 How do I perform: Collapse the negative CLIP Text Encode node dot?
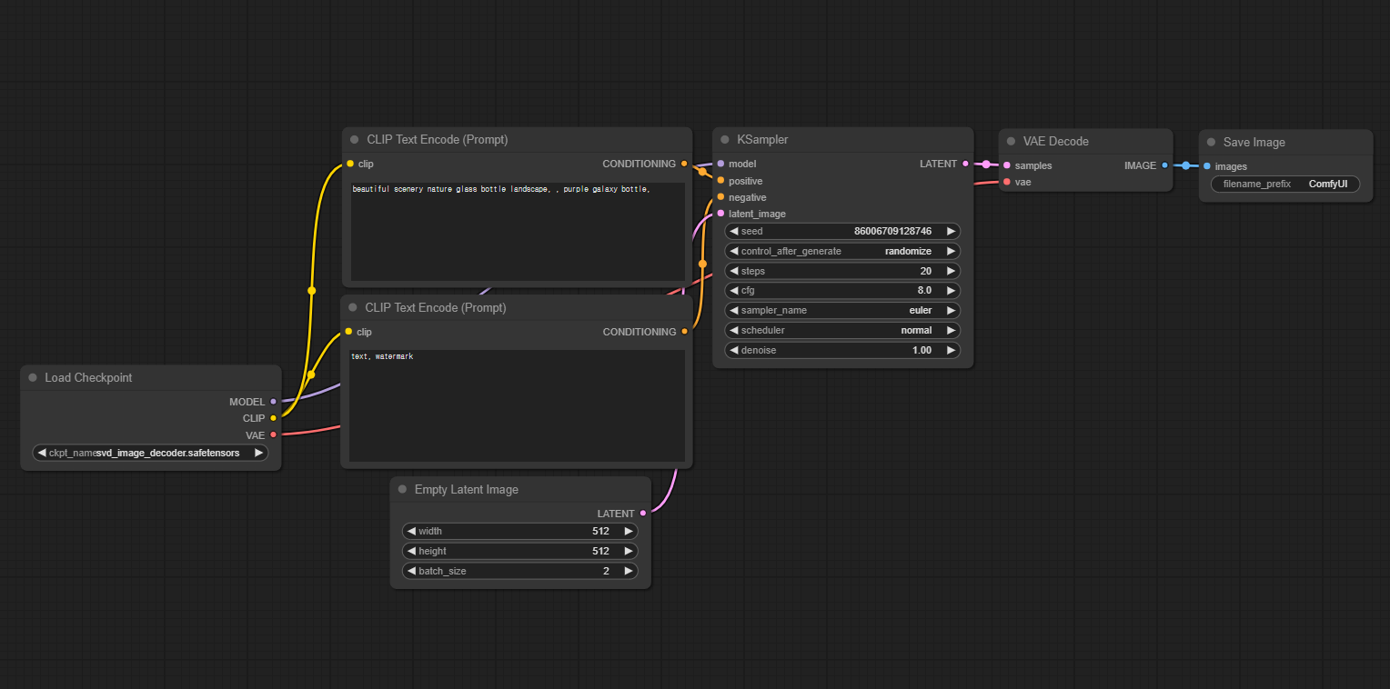click(353, 307)
